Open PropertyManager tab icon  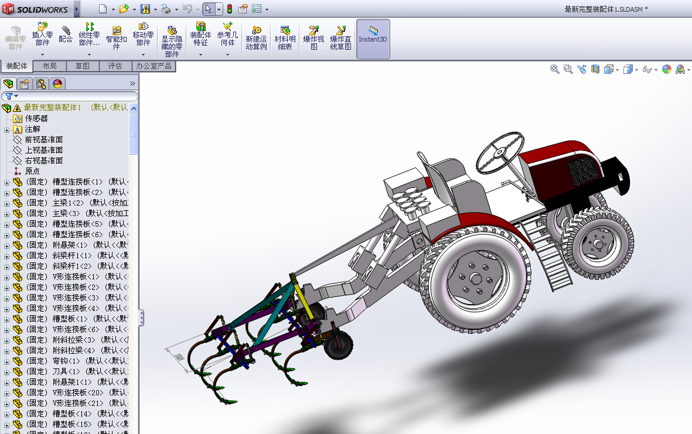point(25,84)
